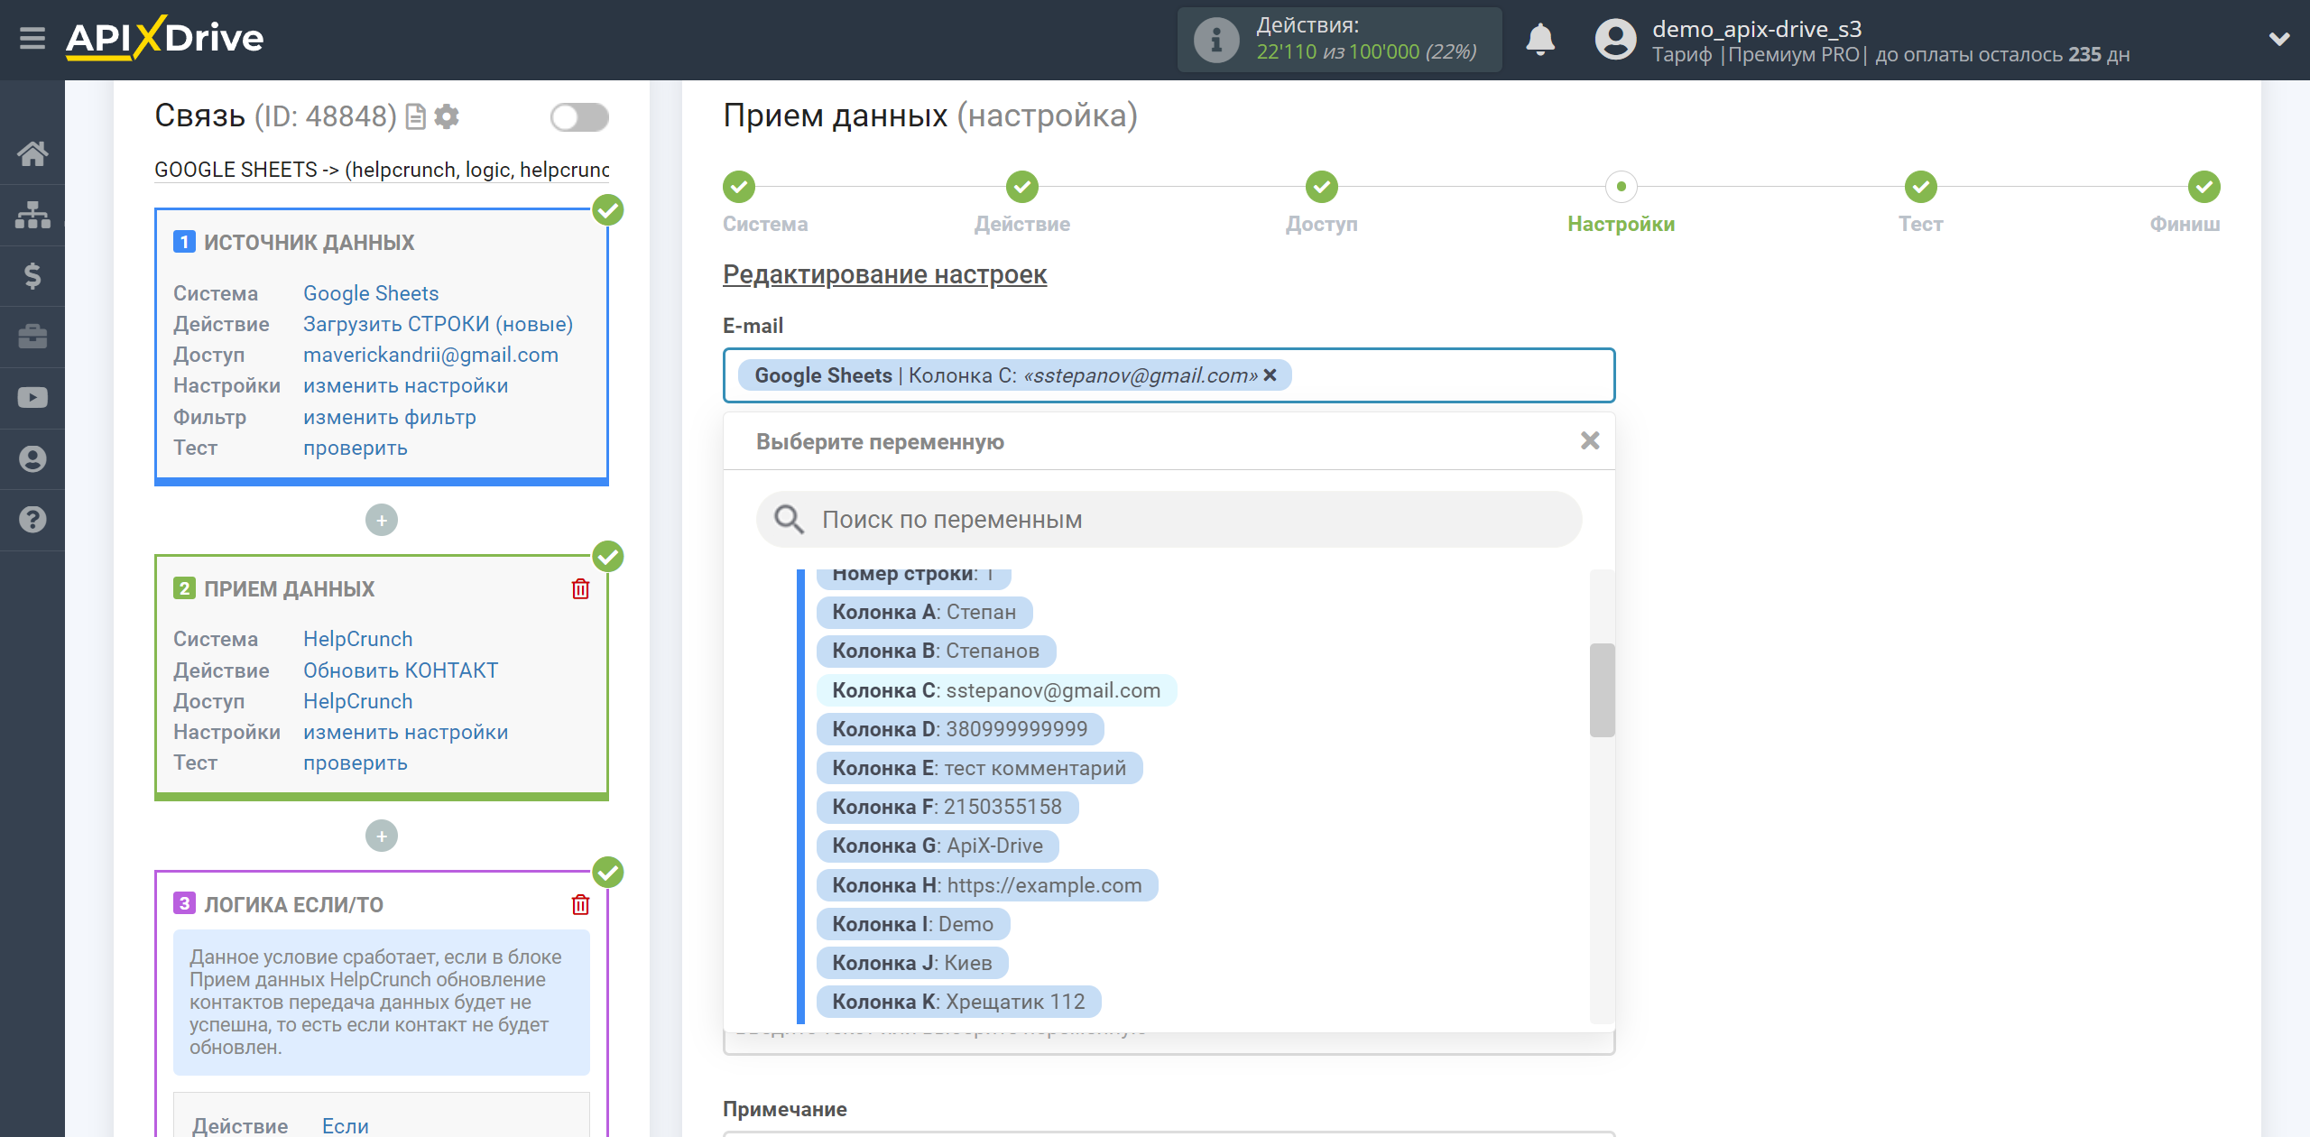Open the hamburger menu icon

(x=32, y=39)
